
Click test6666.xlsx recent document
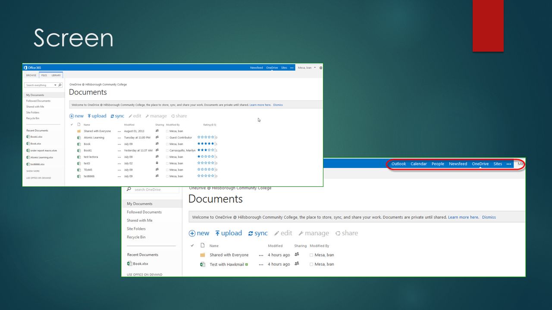coord(36,164)
